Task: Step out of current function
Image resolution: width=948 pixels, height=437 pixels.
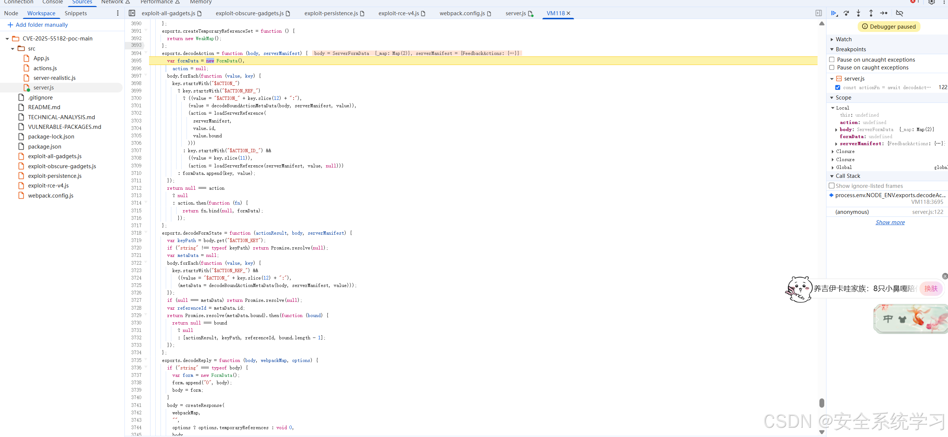Action: pos(871,13)
